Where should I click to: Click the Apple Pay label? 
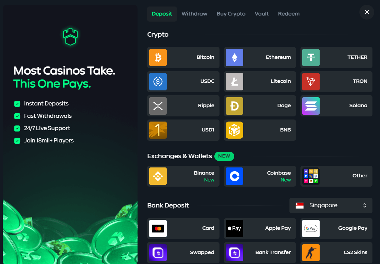(x=278, y=228)
